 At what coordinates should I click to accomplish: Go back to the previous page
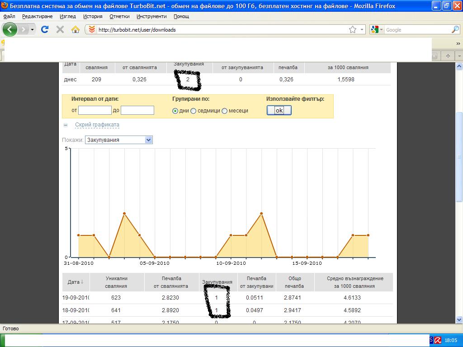coord(10,29)
